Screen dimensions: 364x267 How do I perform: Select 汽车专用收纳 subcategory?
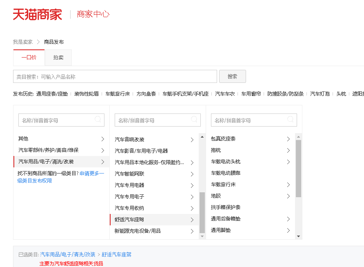[x=154, y=208]
